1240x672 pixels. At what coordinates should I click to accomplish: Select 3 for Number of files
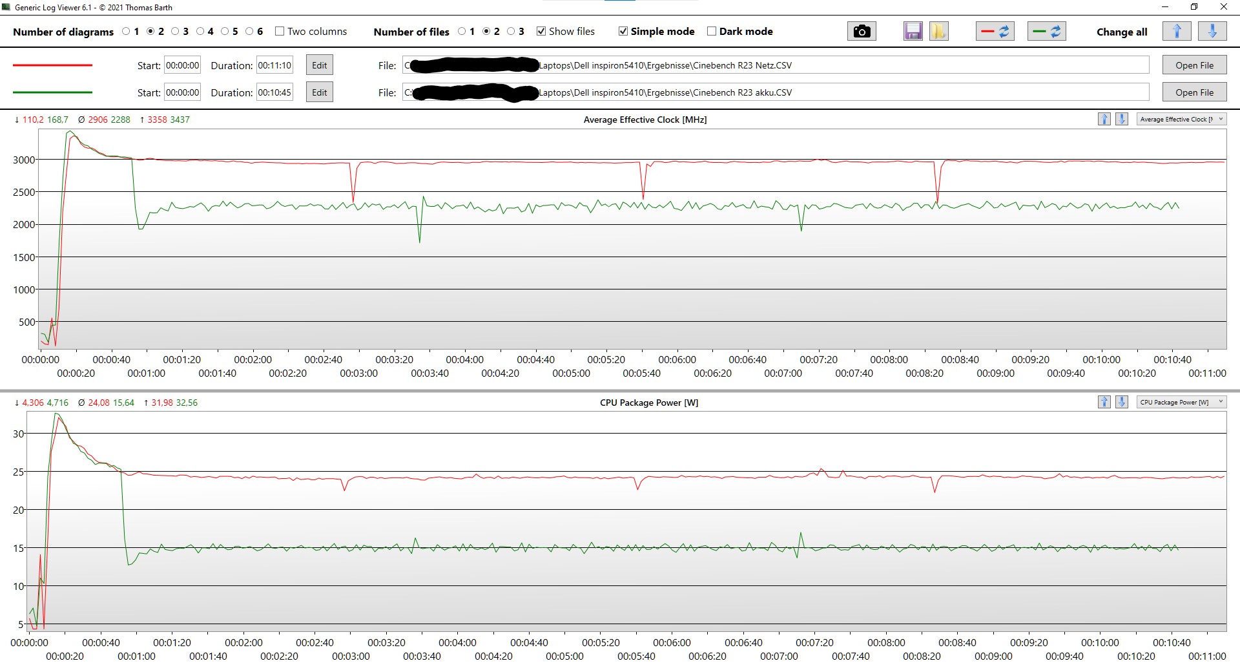(x=512, y=32)
